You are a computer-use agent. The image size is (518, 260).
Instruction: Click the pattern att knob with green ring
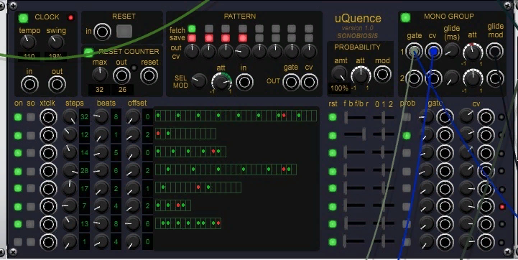(x=221, y=82)
